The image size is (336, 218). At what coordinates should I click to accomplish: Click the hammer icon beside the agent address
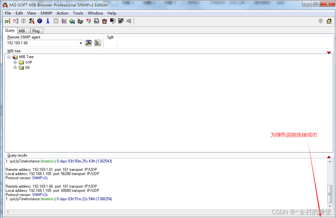(88, 43)
